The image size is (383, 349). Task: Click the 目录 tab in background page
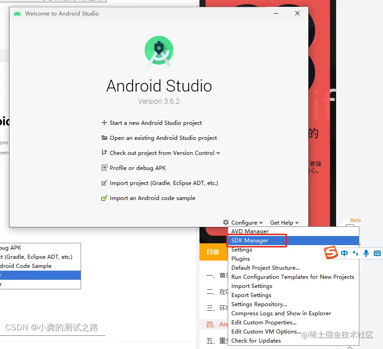[x=213, y=252]
